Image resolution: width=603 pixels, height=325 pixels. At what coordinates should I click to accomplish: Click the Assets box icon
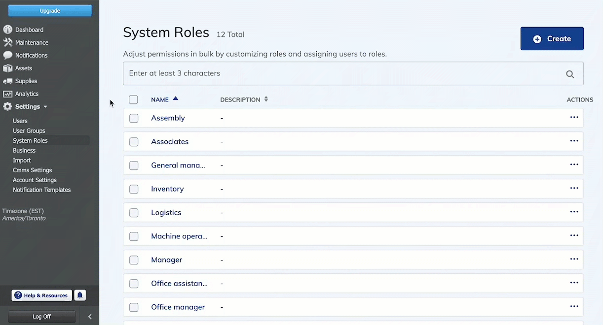tap(7, 68)
